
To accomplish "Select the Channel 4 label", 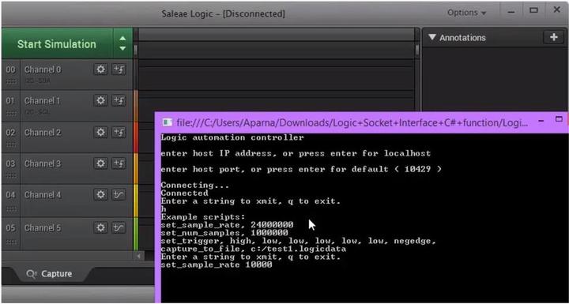I will tap(43, 195).
